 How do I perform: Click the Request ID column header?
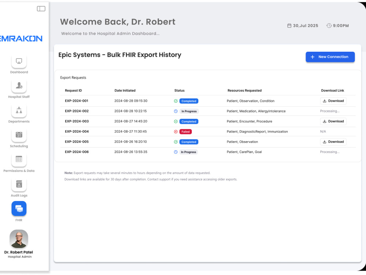point(73,91)
